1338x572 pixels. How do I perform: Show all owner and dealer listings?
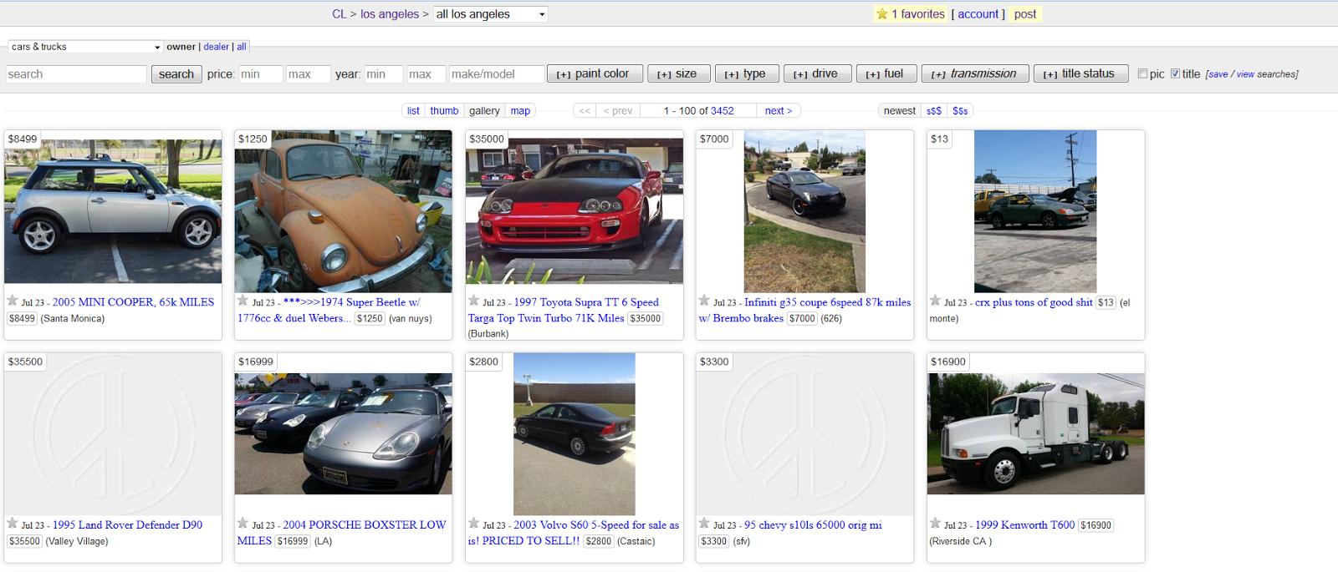(242, 47)
